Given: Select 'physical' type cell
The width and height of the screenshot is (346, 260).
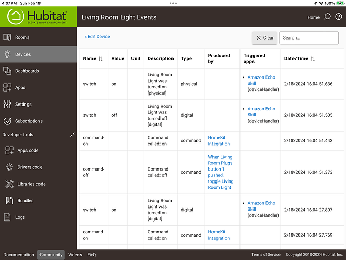Looking at the screenshot, I should (189, 84).
